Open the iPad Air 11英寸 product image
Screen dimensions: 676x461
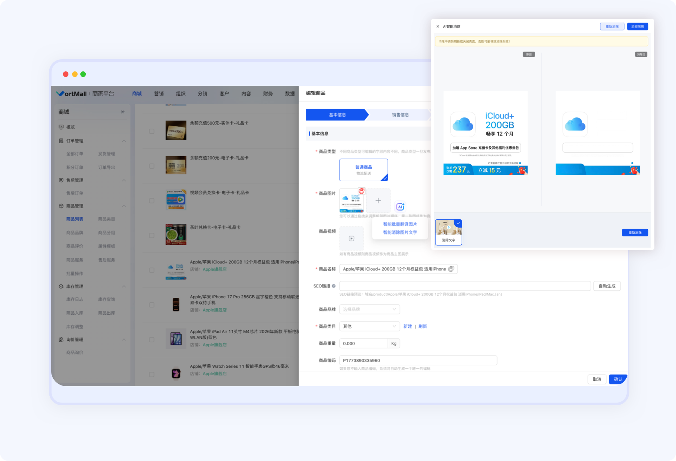176,339
